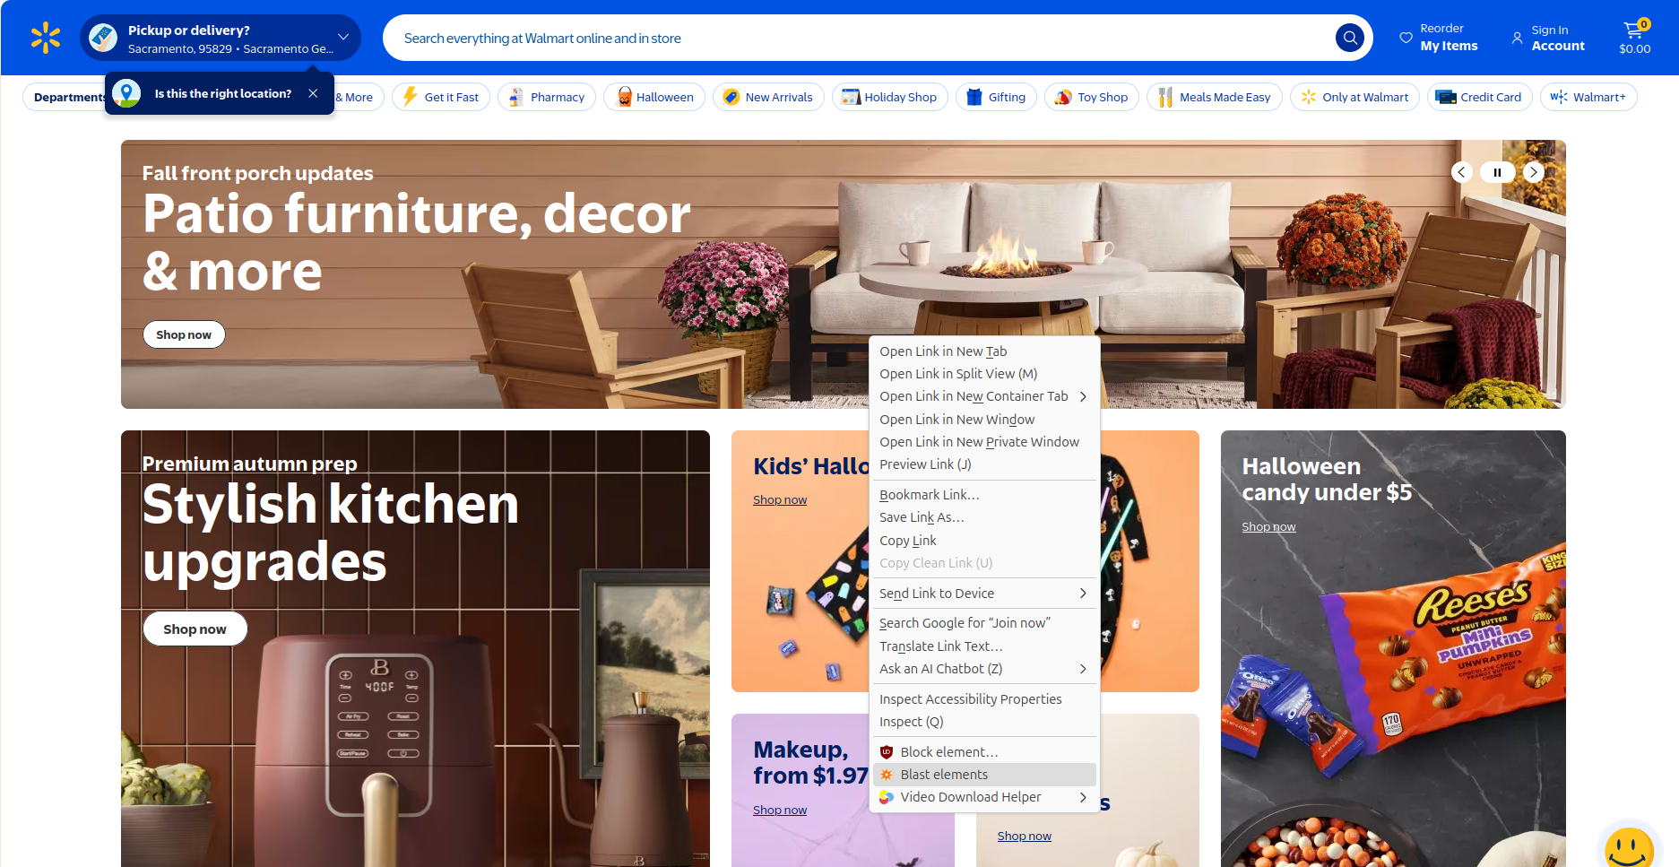This screenshot has width=1679, height=867.
Task: Open the Toy Shop chip
Action: pyautogui.click(x=1092, y=97)
